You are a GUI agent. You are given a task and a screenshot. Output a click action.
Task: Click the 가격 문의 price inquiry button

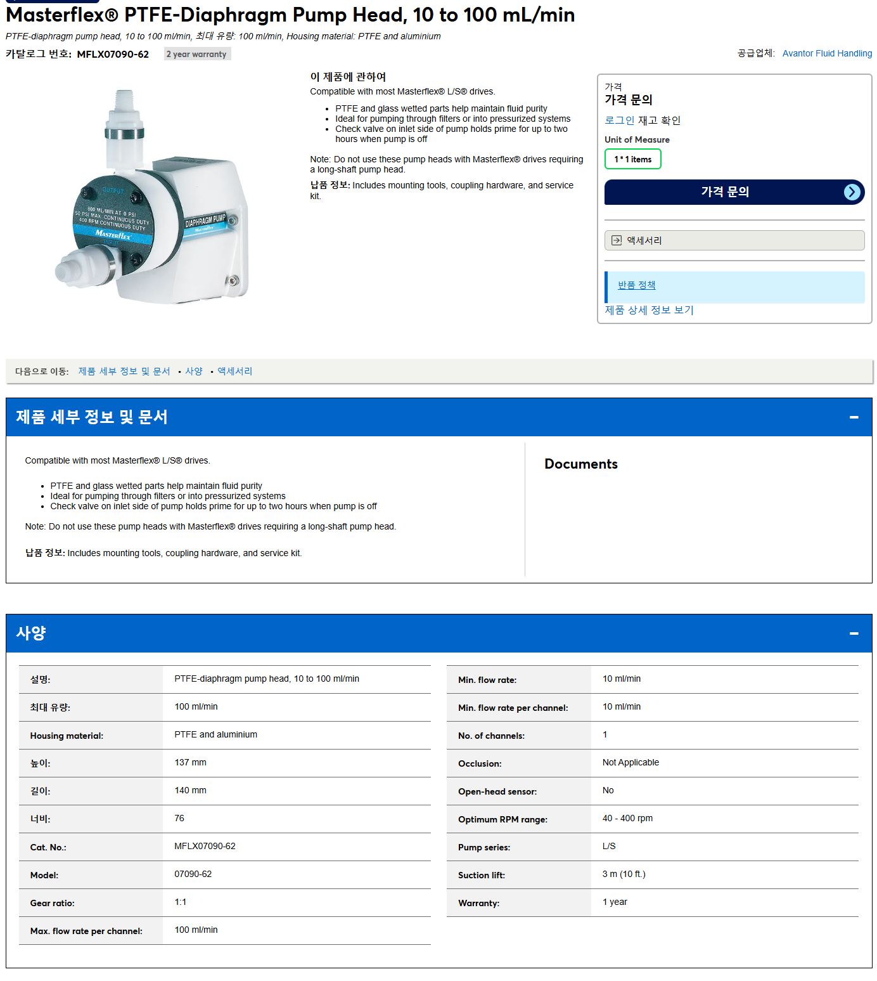coord(734,192)
